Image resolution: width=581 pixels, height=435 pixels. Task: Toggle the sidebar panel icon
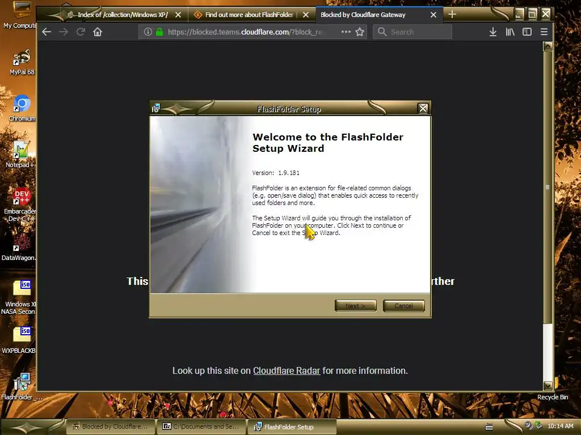[527, 32]
